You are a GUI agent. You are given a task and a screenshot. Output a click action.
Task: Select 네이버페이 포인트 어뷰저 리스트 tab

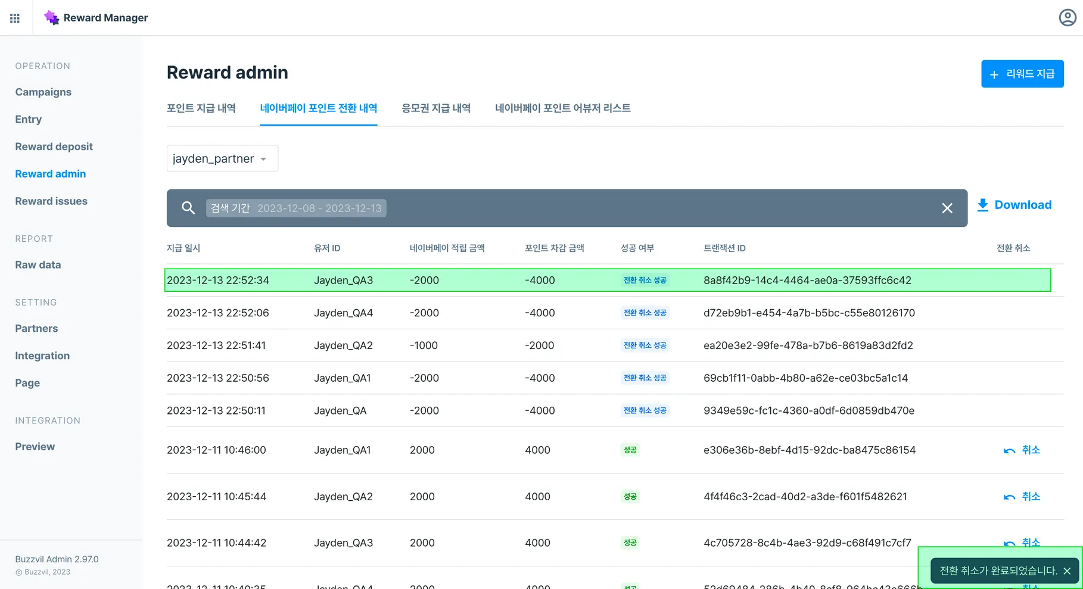click(562, 108)
